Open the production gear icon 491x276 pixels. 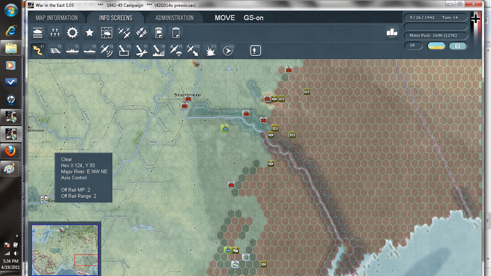[x=72, y=33]
